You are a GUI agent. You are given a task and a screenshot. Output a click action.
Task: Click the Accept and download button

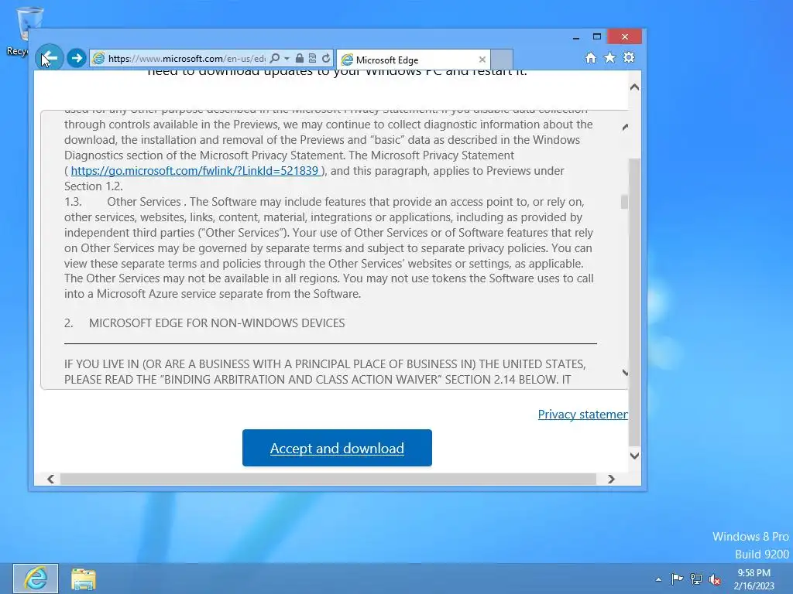(337, 448)
